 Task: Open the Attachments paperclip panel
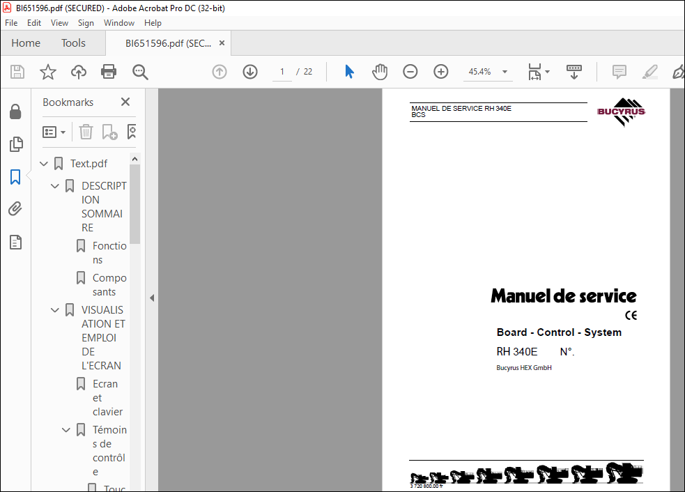pyautogui.click(x=15, y=209)
